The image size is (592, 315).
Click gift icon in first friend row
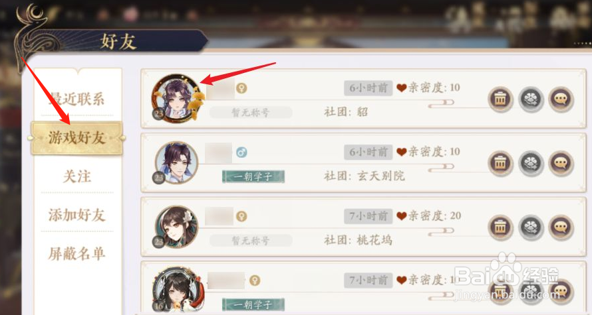[x=530, y=99]
